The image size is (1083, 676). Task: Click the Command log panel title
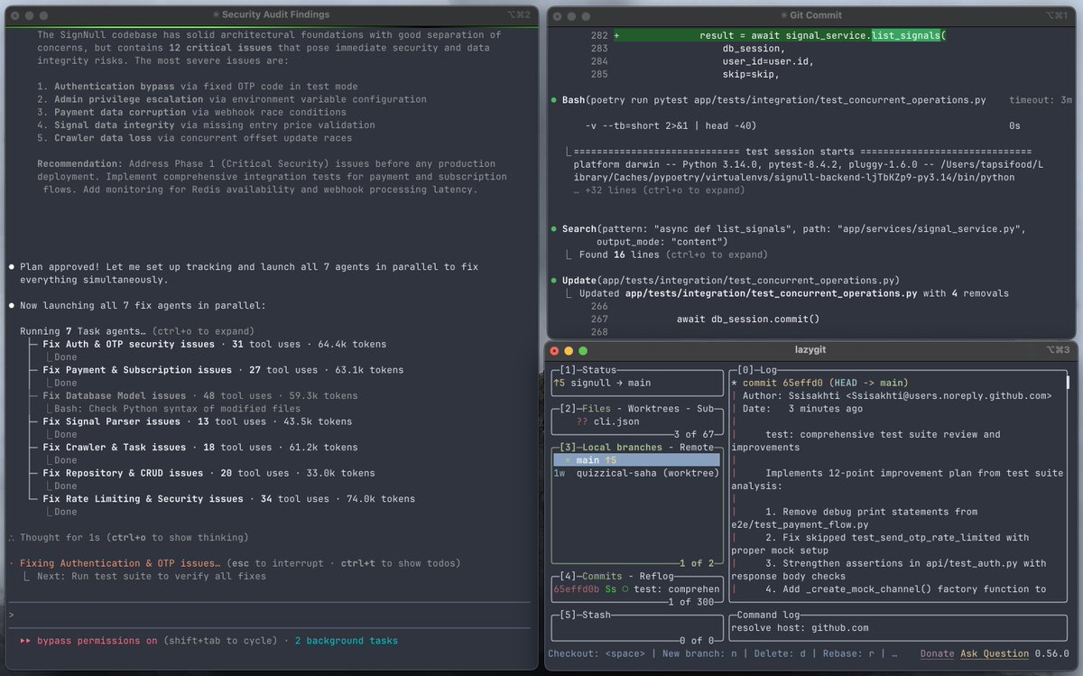pos(767,615)
